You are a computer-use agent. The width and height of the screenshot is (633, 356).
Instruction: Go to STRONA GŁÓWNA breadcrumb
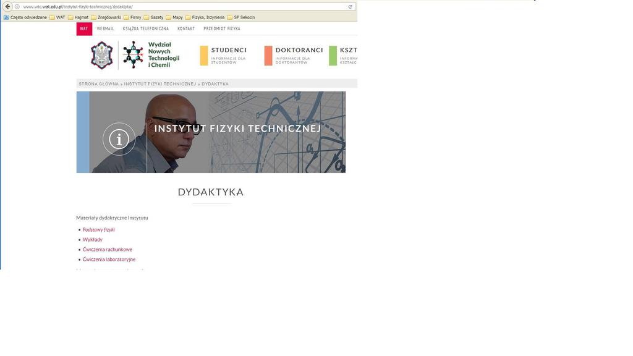98,84
